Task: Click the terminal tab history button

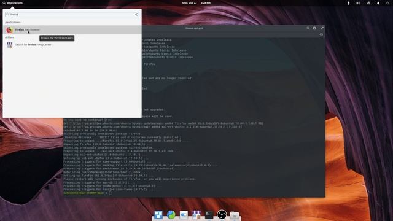Action: pos(321,34)
